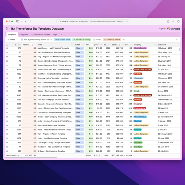The width and height of the screenshot is (185, 185).
Task: Click price $39.00 in Concierge row
Action: tap(99, 143)
